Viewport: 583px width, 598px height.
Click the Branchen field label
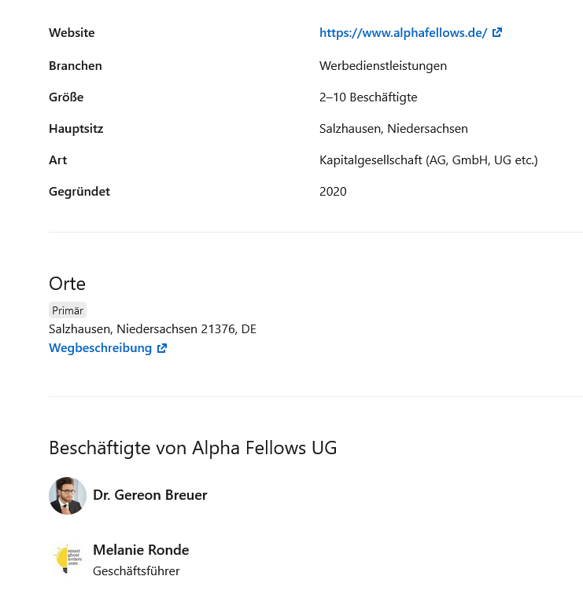tap(76, 66)
